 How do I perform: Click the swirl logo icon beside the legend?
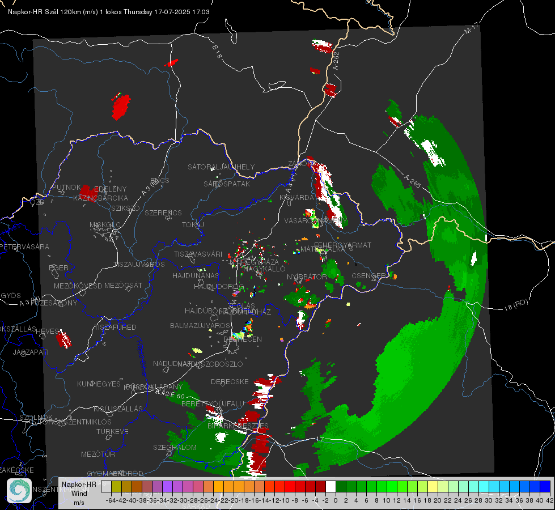pyautogui.click(x=19, y=491)
